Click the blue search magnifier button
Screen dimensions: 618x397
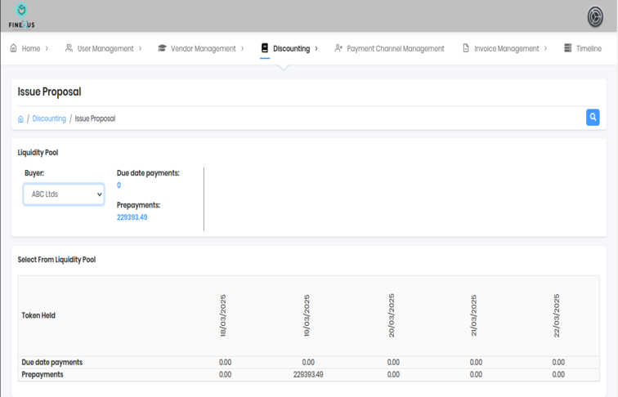593,118
